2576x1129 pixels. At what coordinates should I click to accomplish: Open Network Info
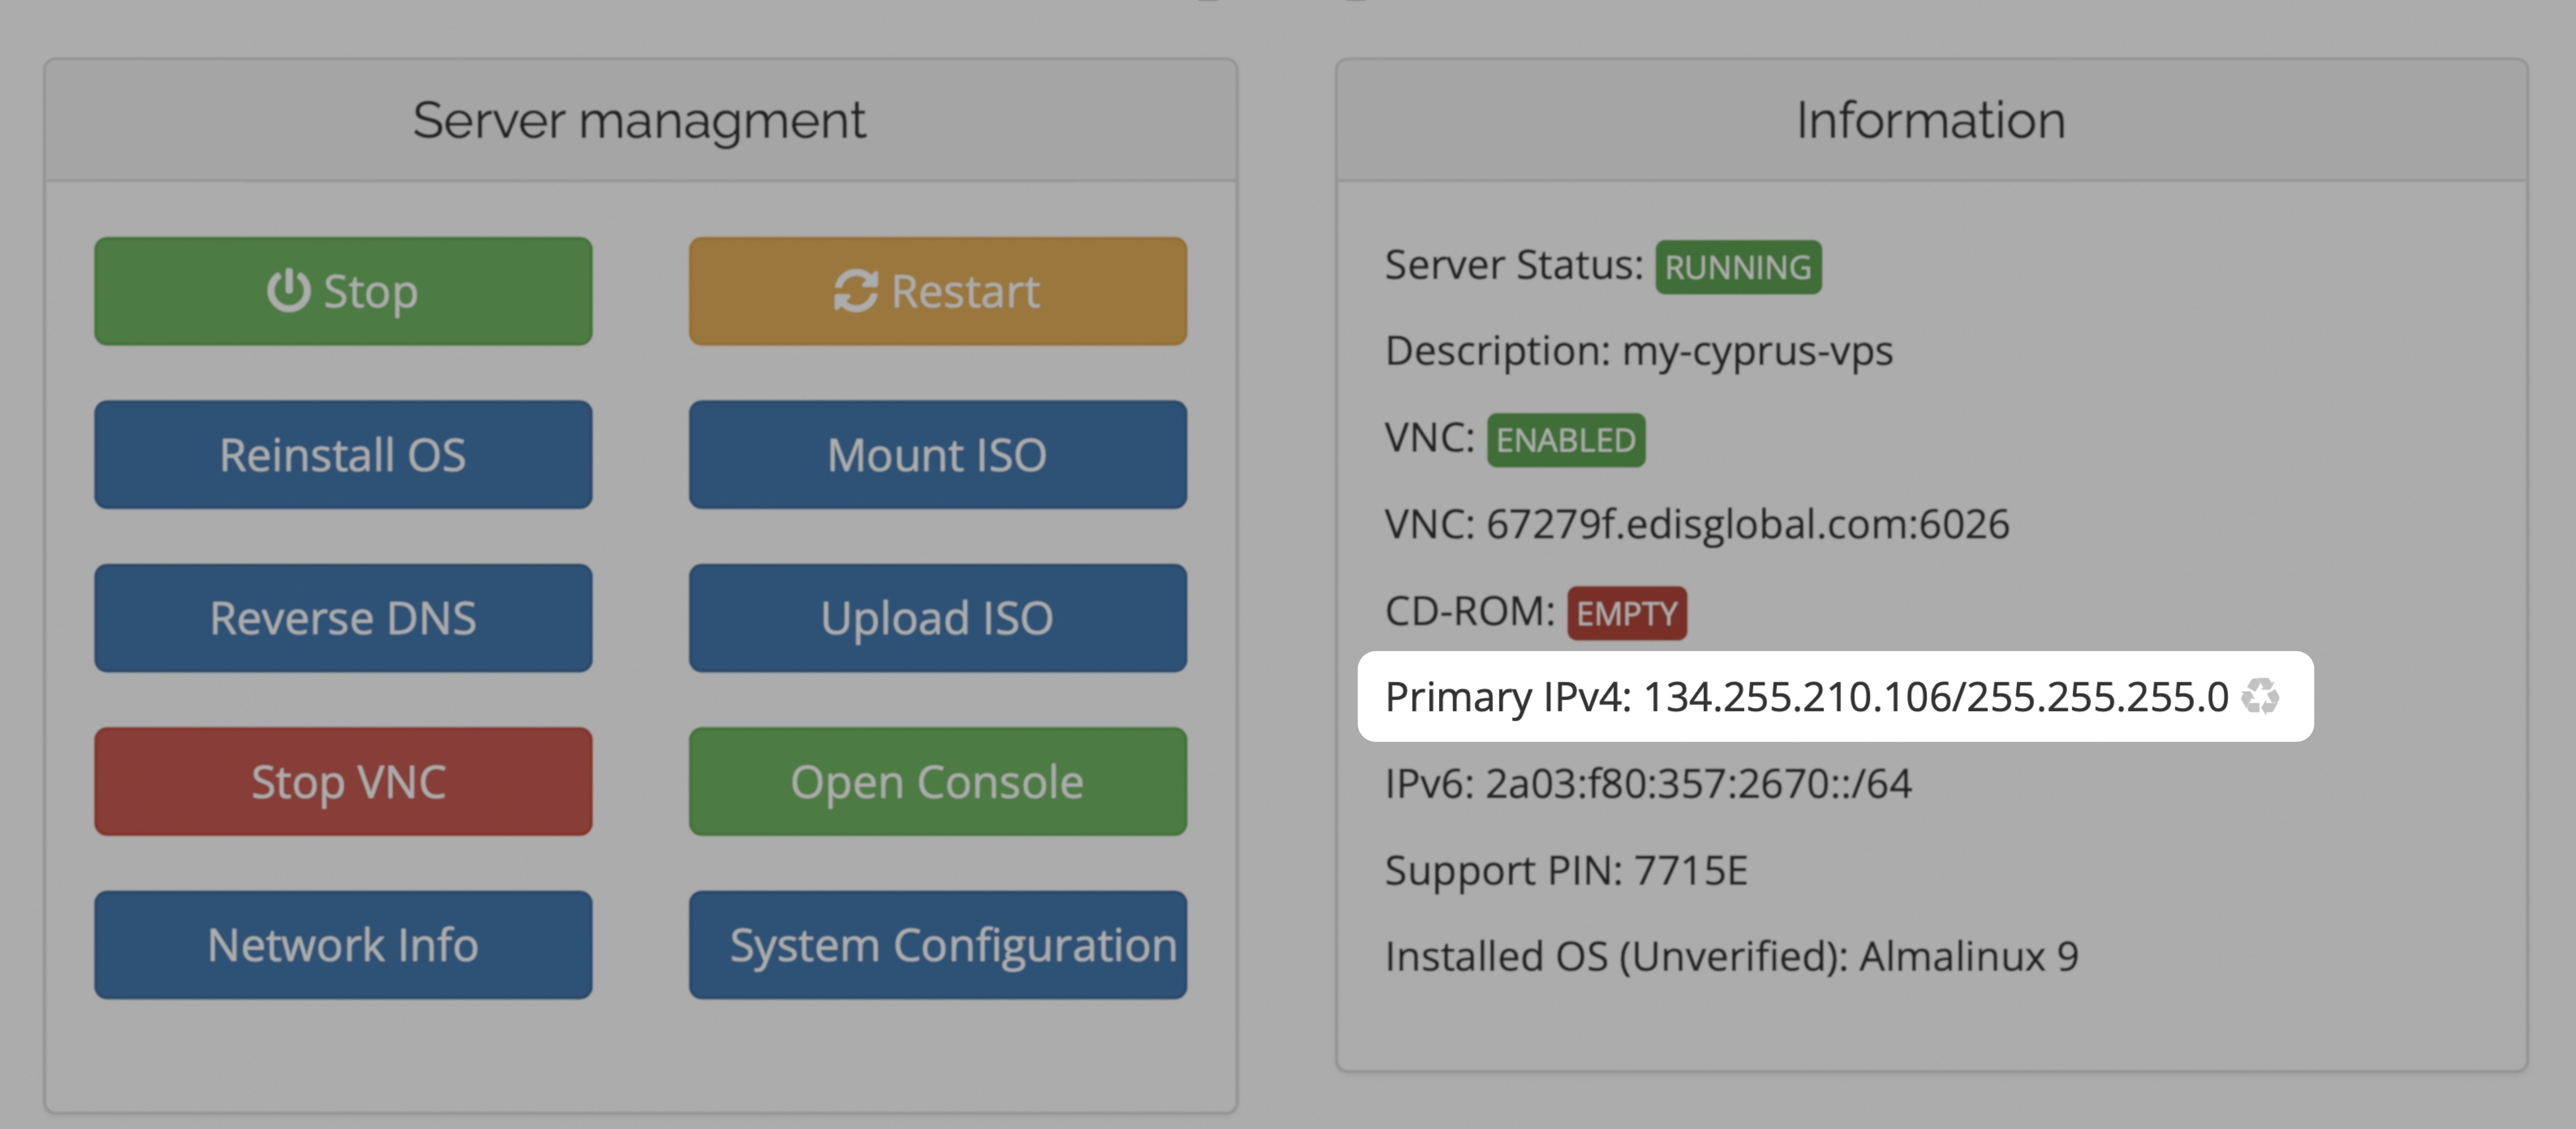tap(343, 945)
